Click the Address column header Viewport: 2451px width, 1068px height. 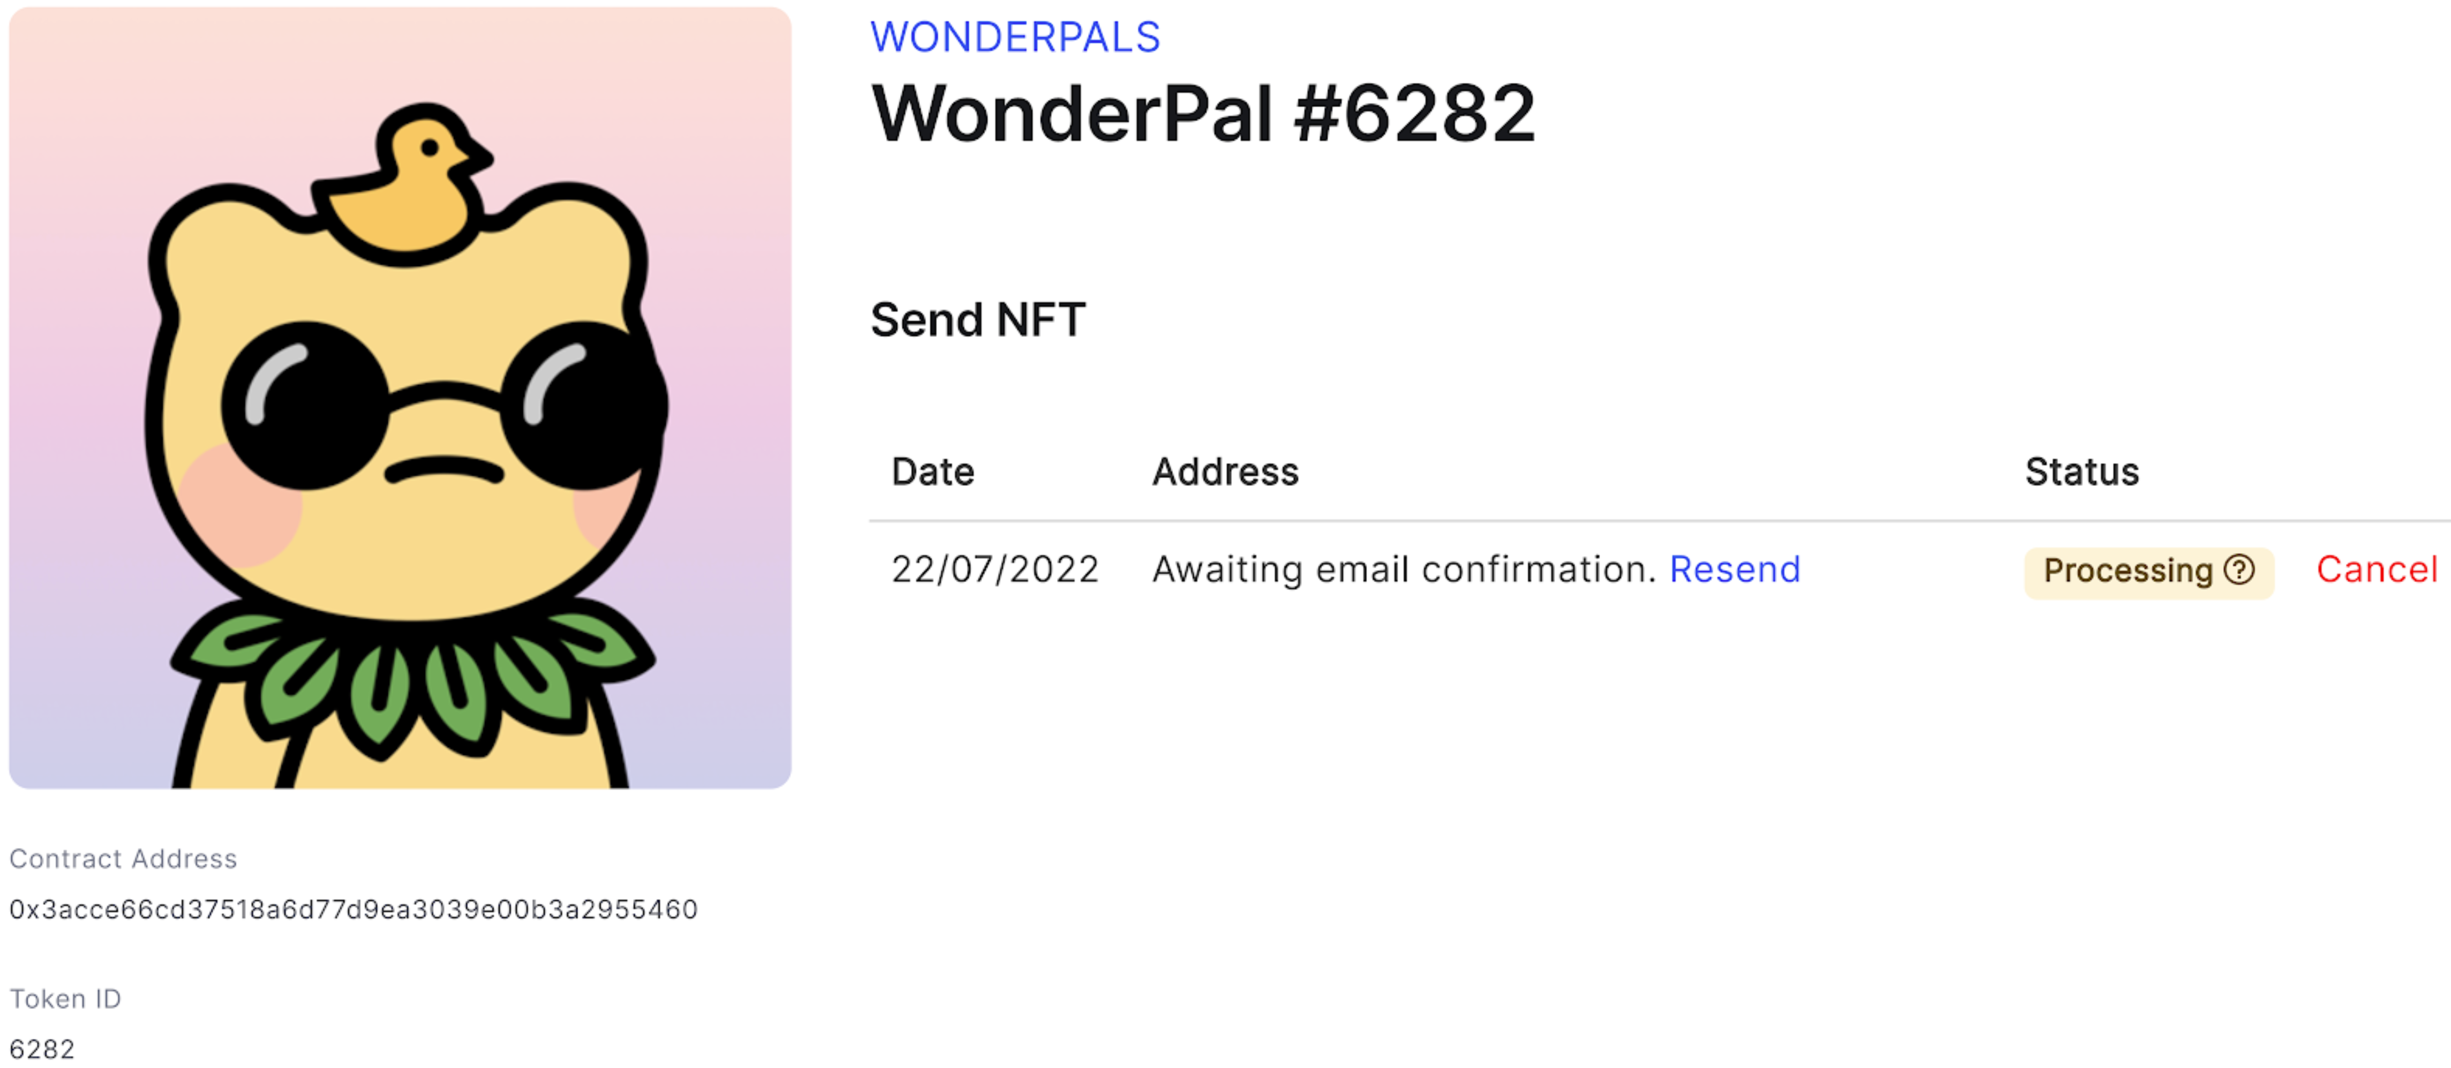pos(1225,472)
